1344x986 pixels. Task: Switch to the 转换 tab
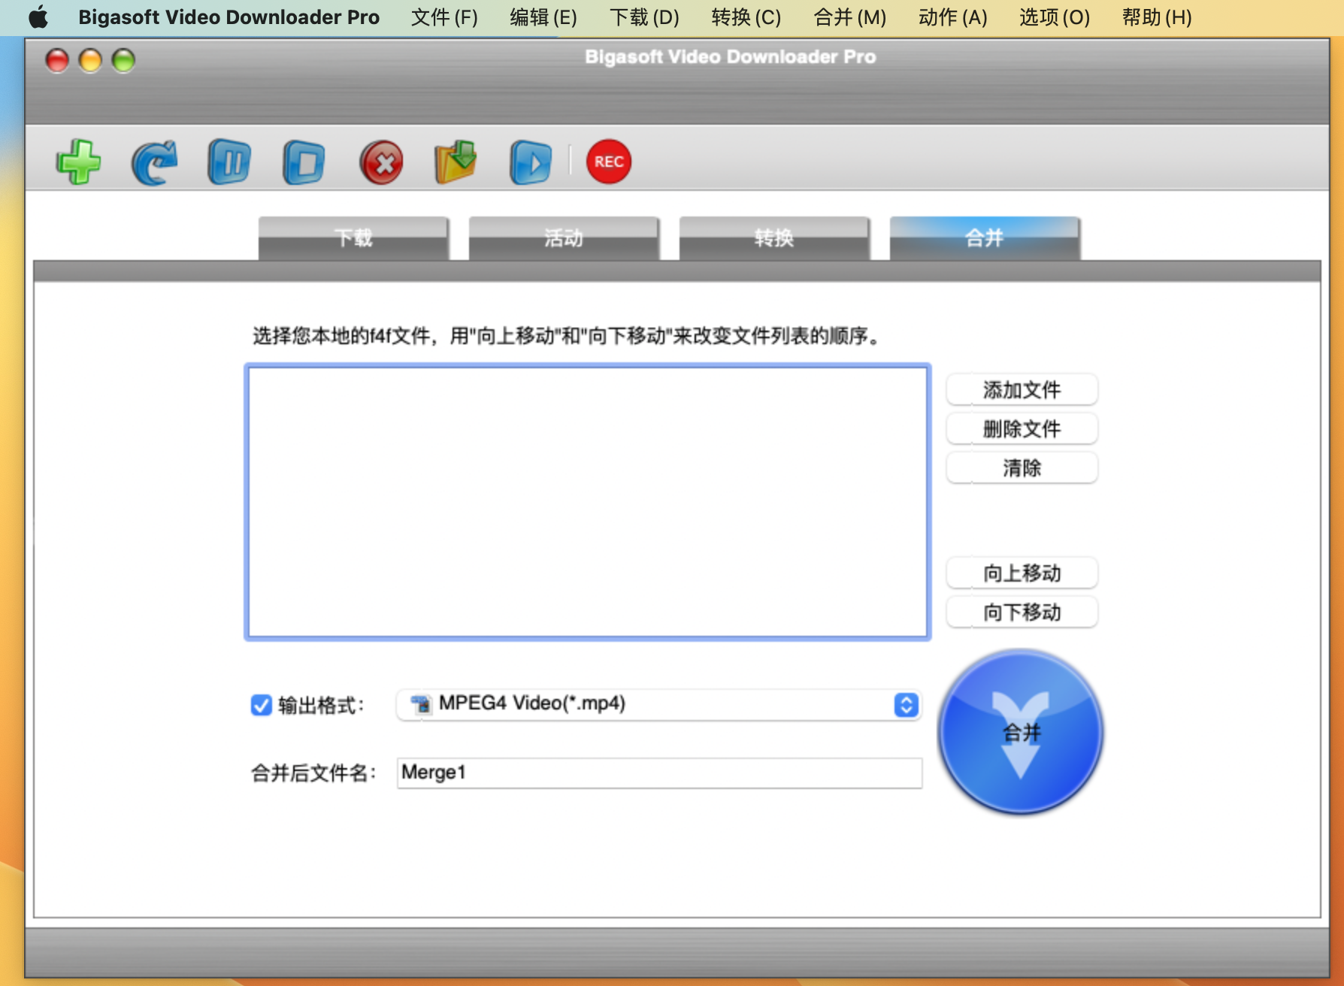(774, 238)
